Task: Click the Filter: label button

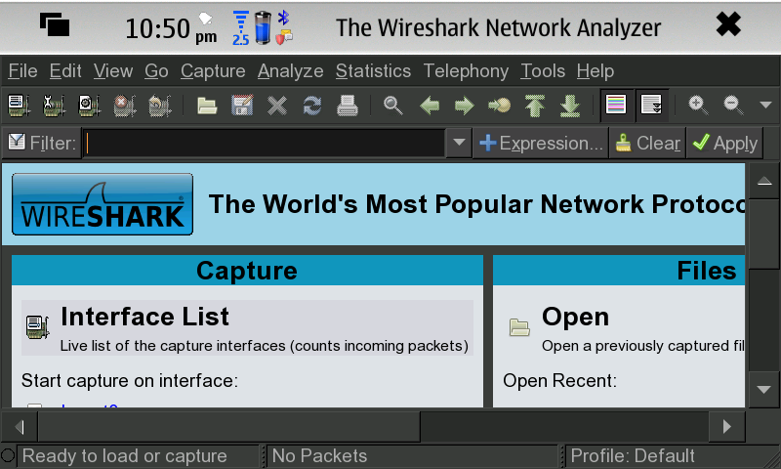Action: 42,143
